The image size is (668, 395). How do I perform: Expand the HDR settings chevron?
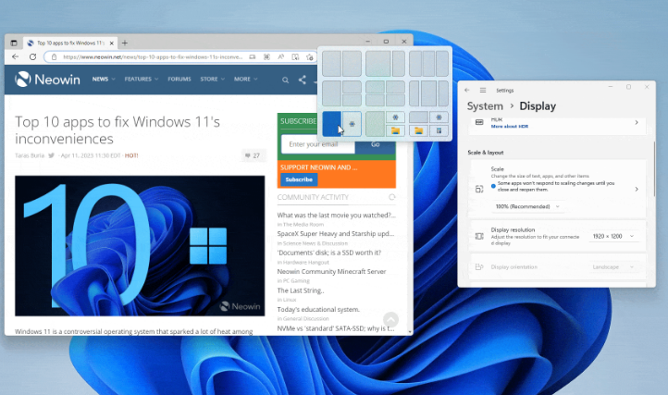click(637, 122)
